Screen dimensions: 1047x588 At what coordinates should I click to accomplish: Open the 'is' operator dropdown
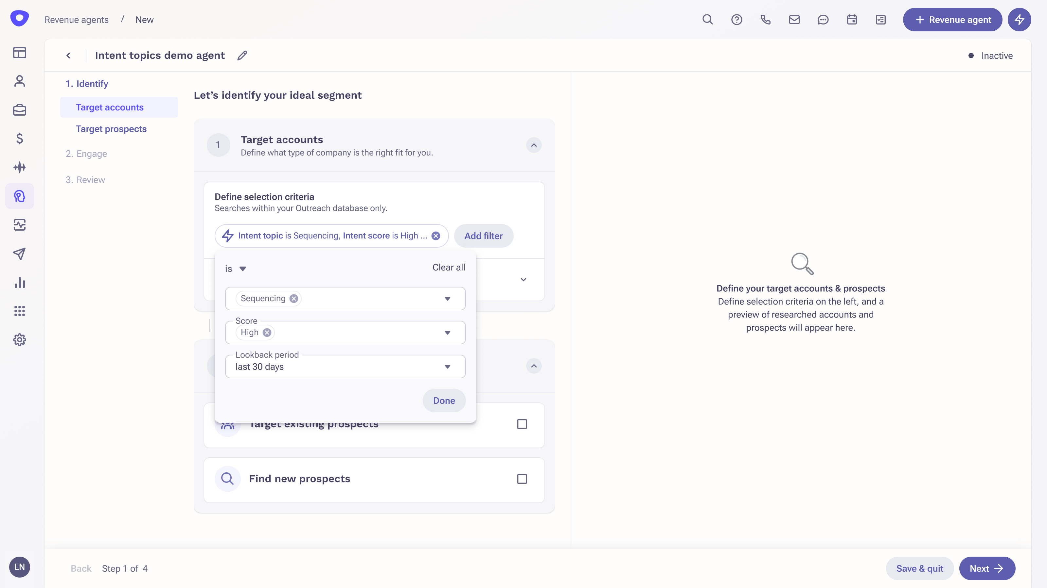(x=236, y=269)
